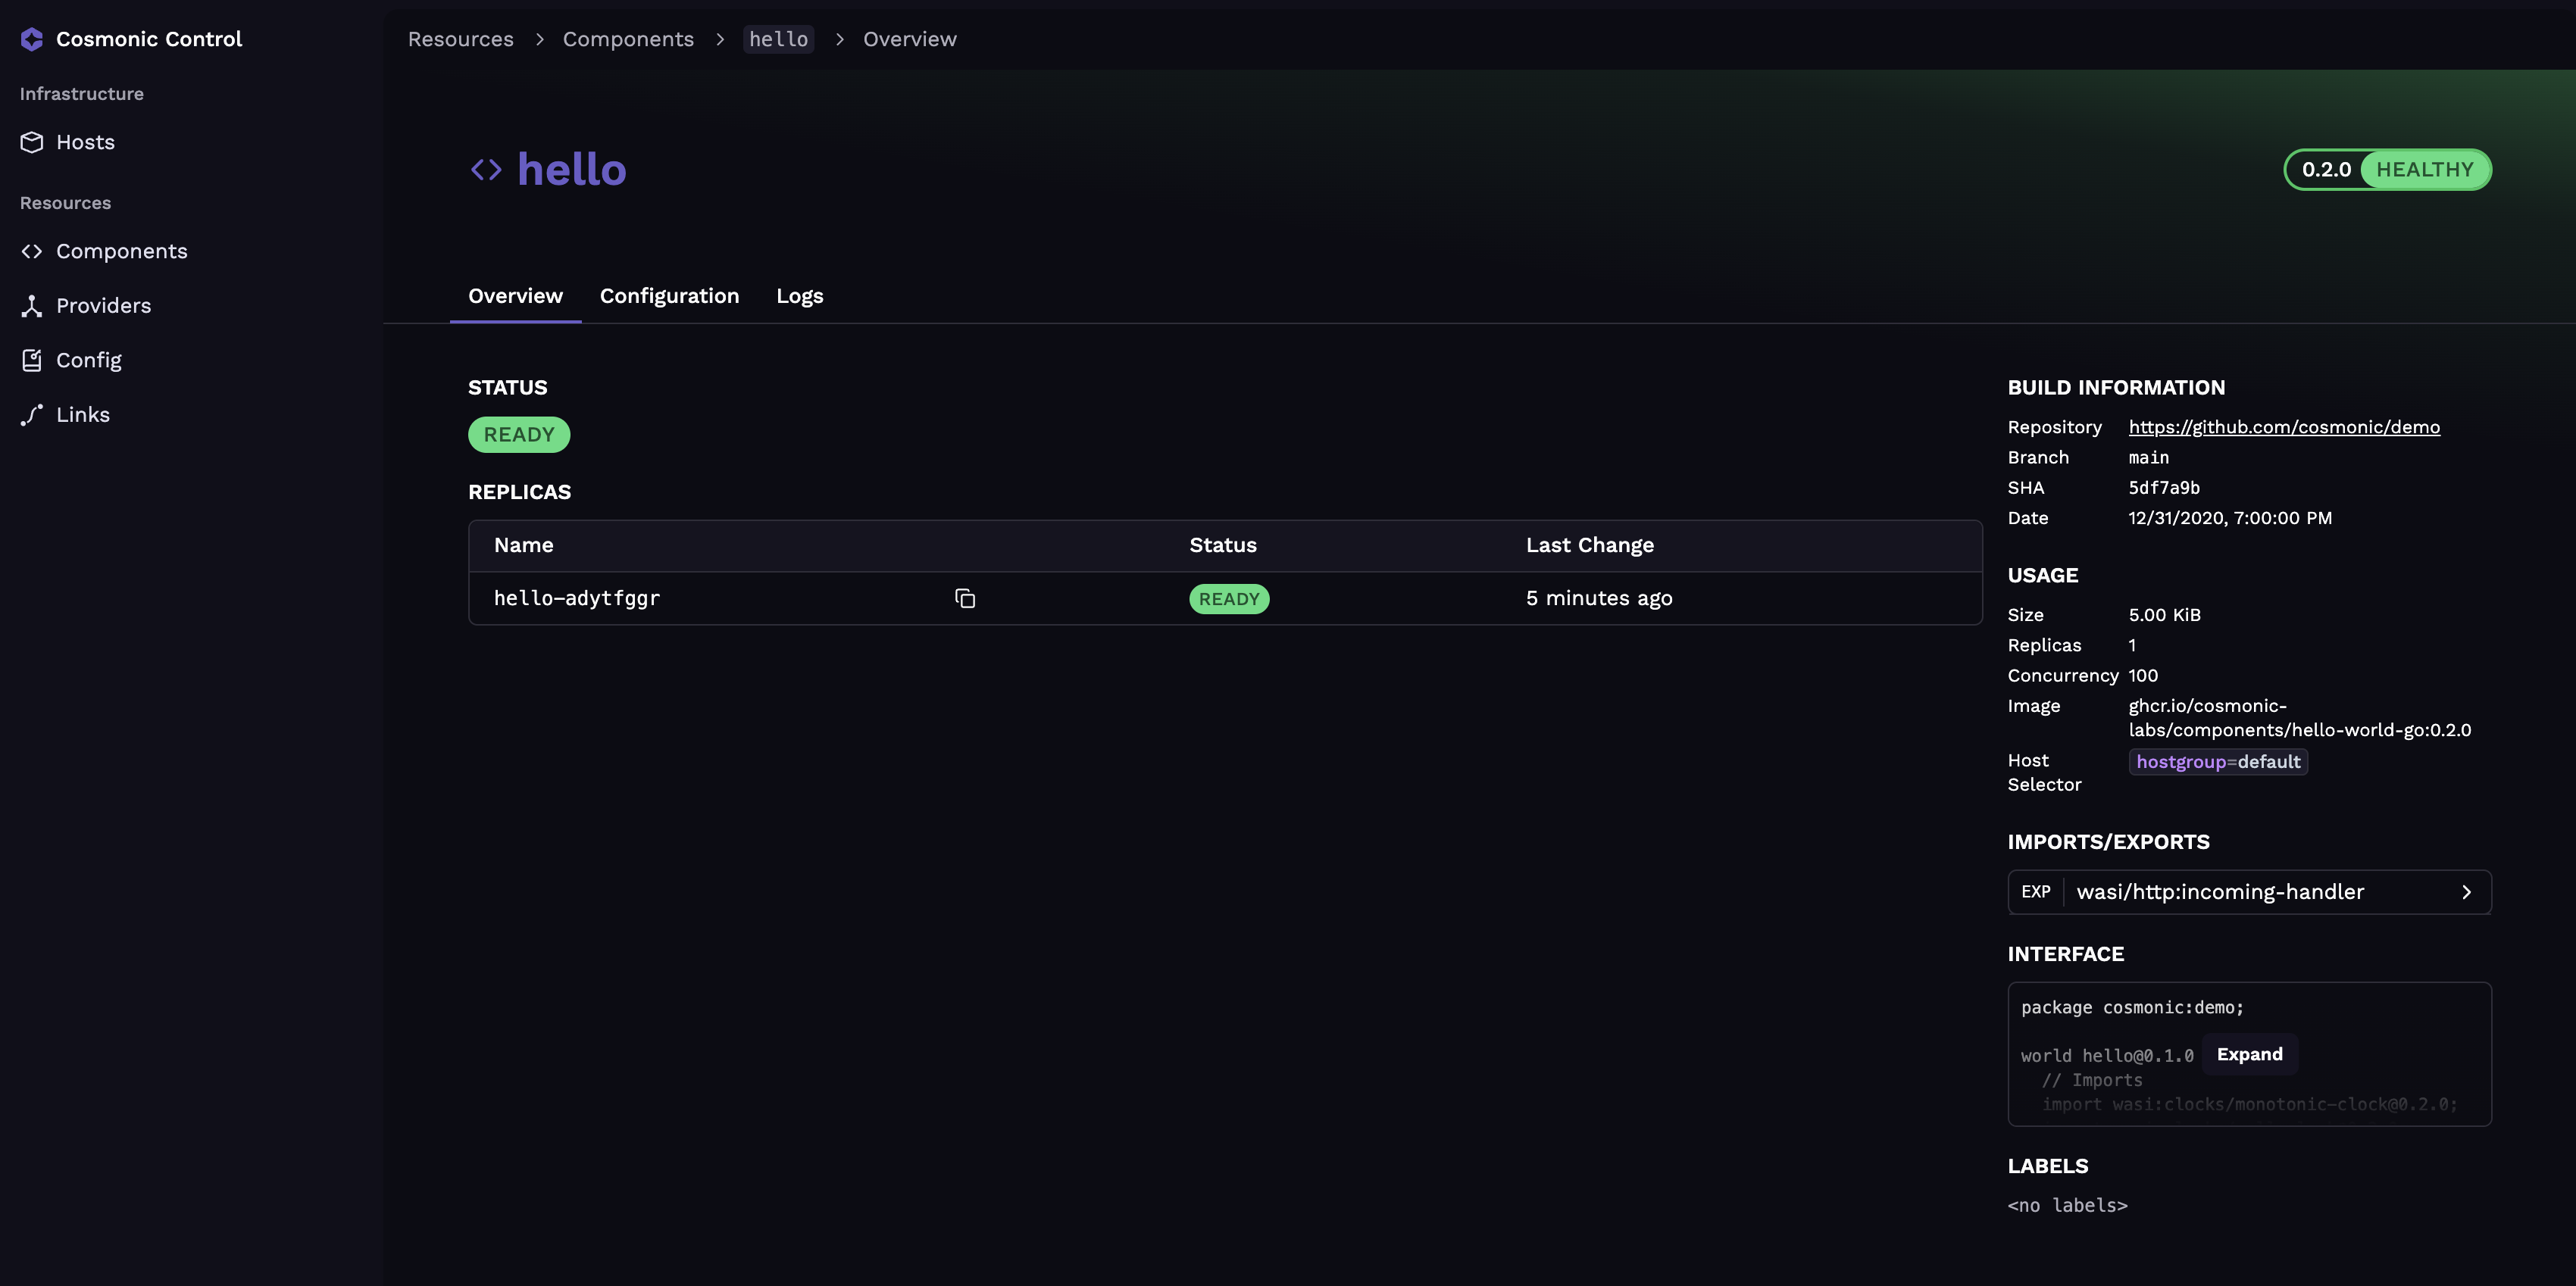
Task: Select the Overview tab
Action: tap(515, 296)
